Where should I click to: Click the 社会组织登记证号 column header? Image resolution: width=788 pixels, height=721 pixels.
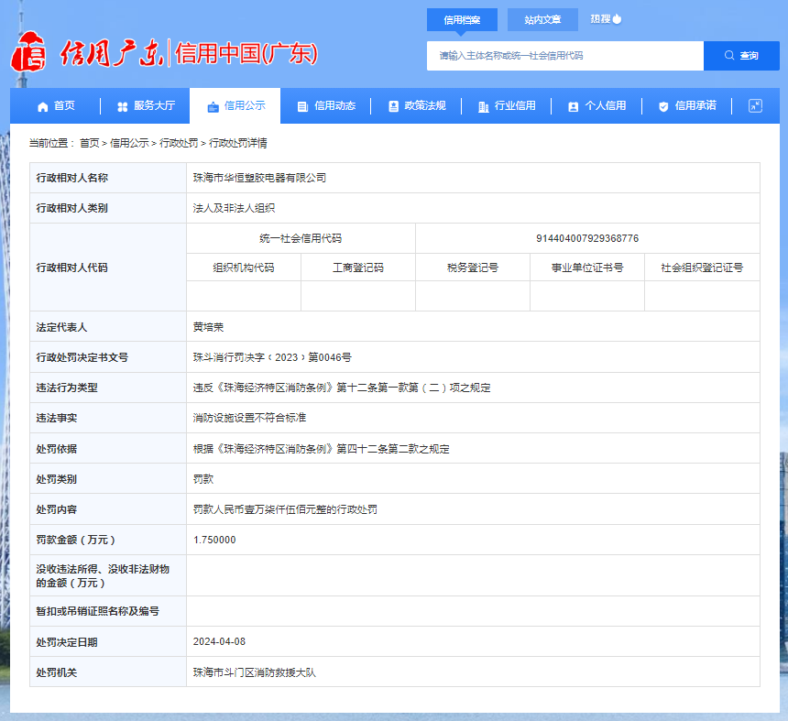(702, 268)
